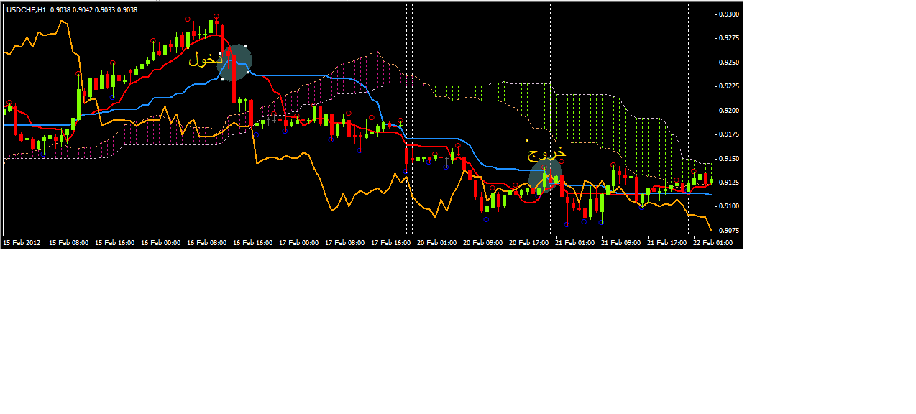
Task: Click the 0.9100 price axis label
Action: 728,206
